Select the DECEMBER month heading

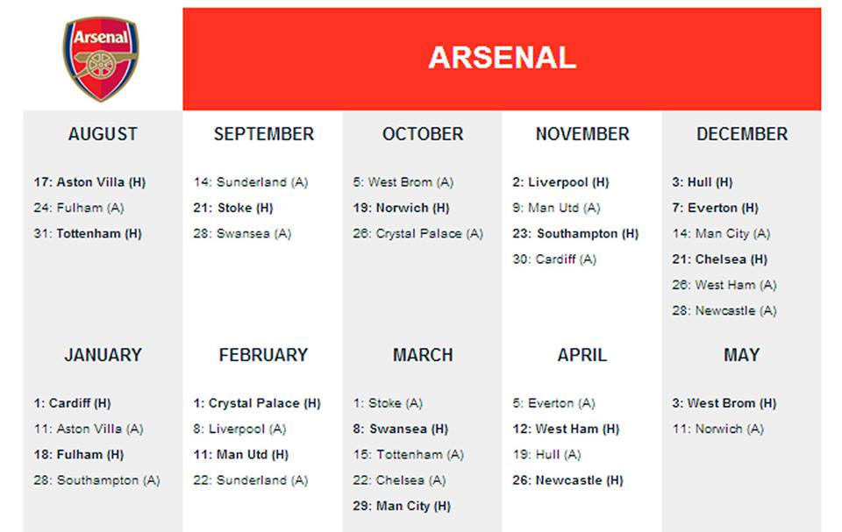pyautogui.click(x=742, y=134)
